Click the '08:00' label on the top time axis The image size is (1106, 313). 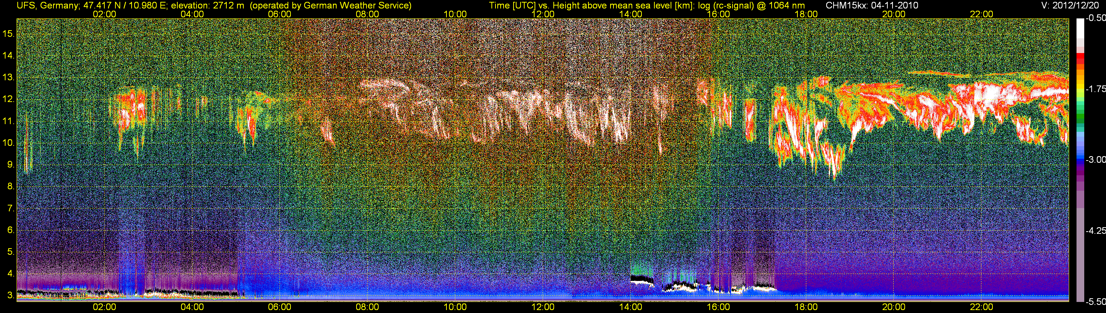[x=368, y=14]
